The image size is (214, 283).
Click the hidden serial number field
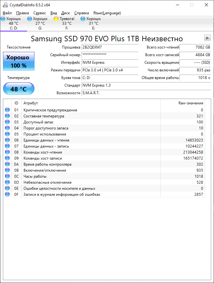pos(110,55)
